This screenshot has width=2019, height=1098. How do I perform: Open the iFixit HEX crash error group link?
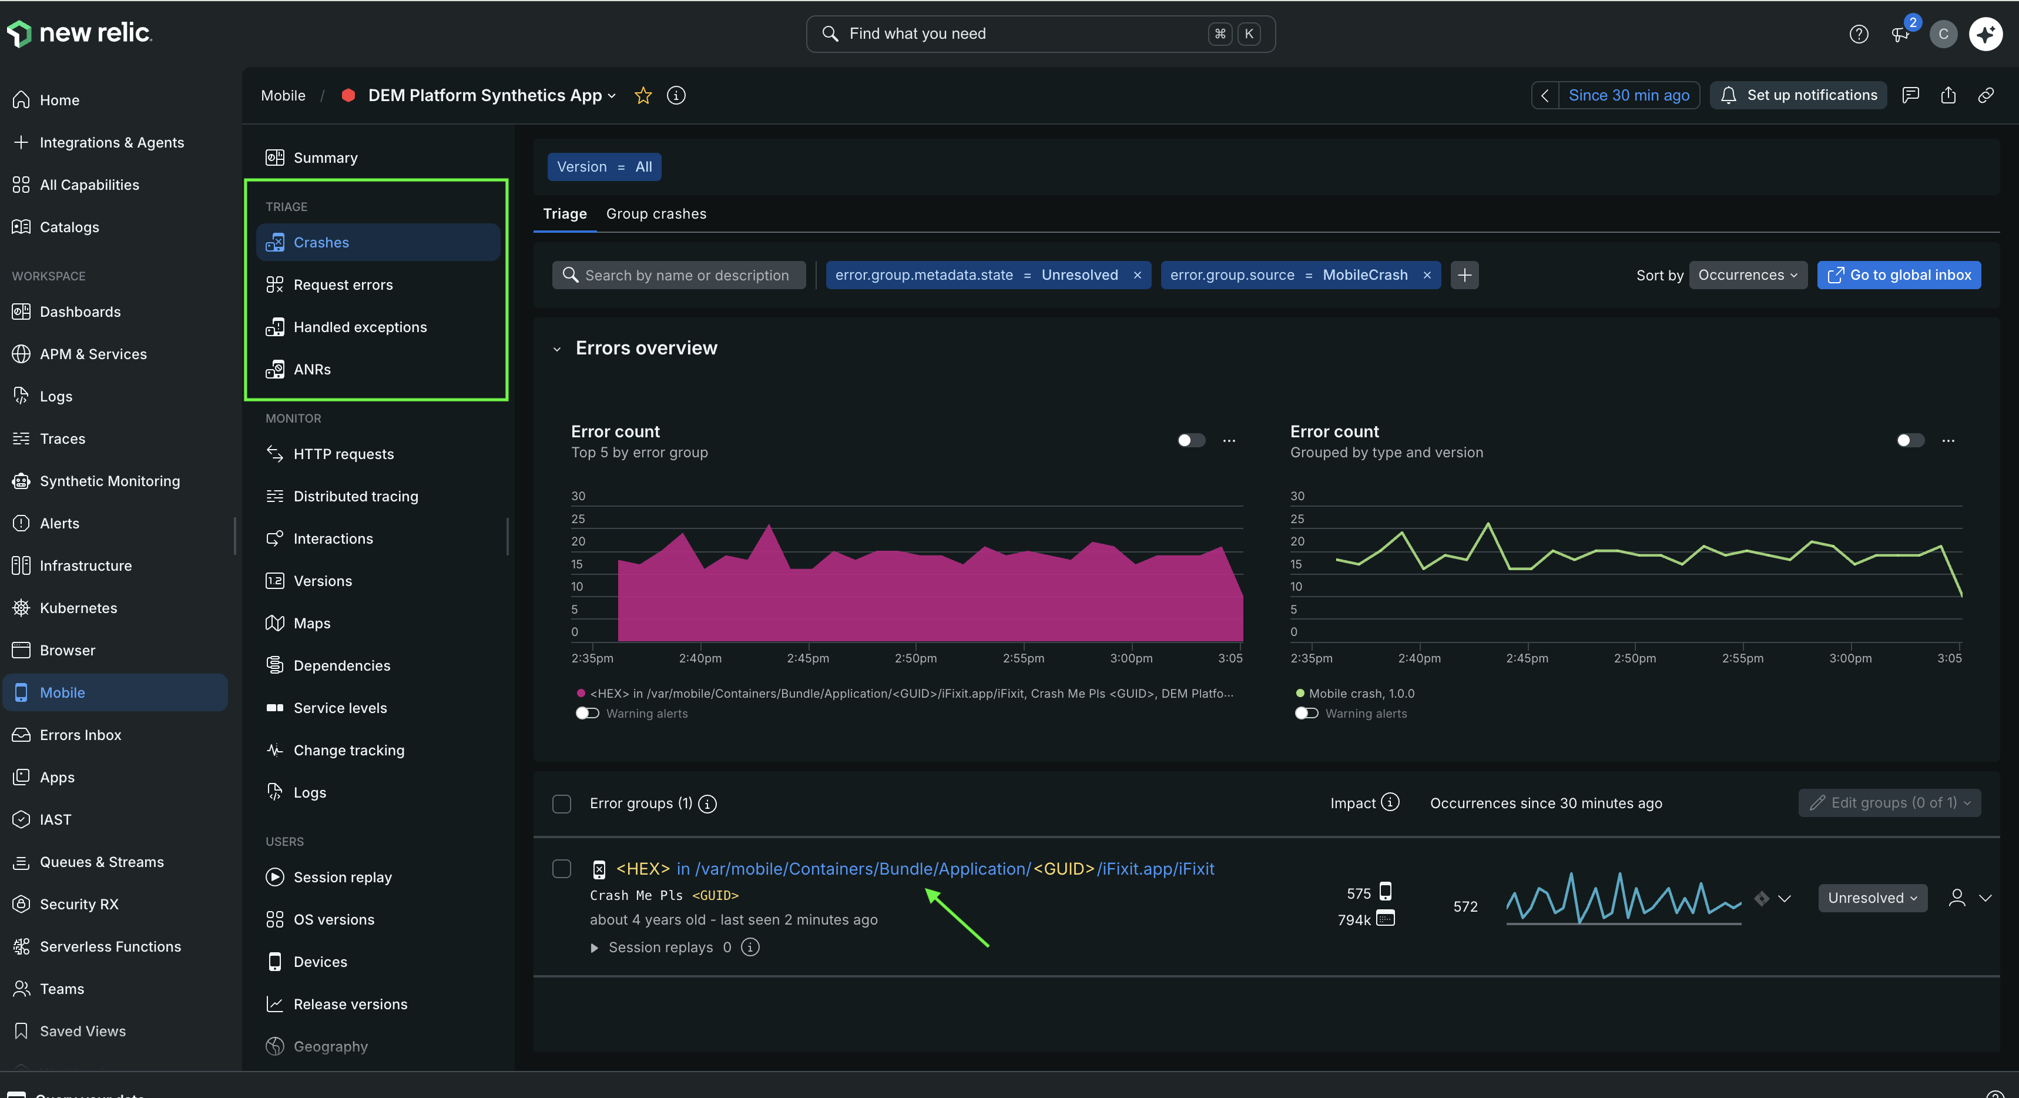tap(915, 869)
